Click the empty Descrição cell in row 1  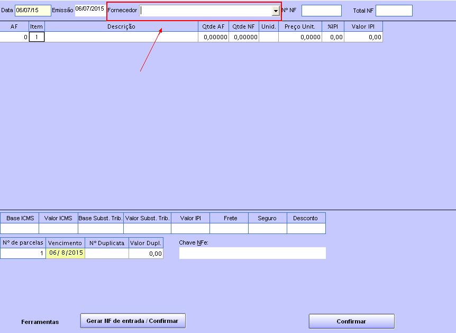121,37
